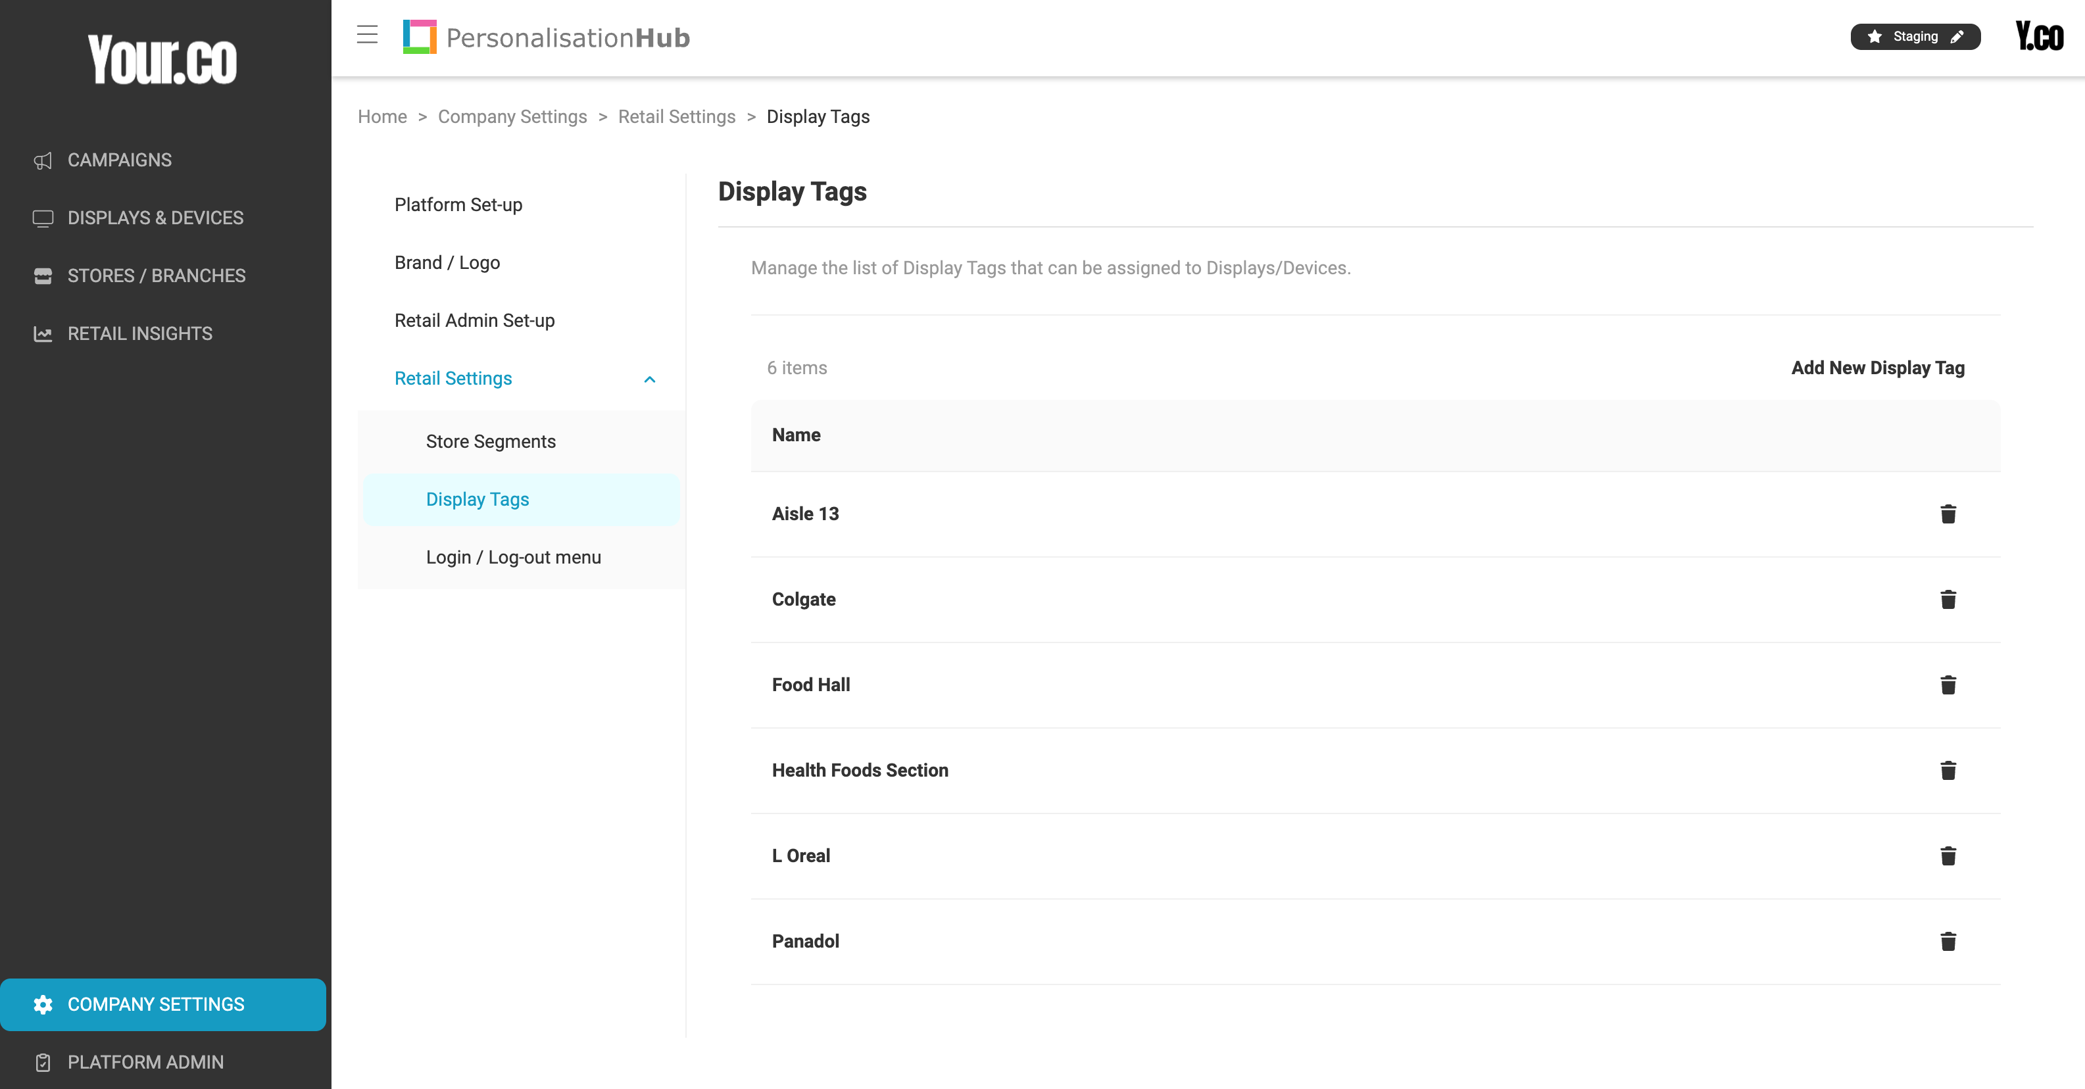Delete the Panadol display tag
The width and height of the screenshot is (2085, 1089).
point(1948,942)
